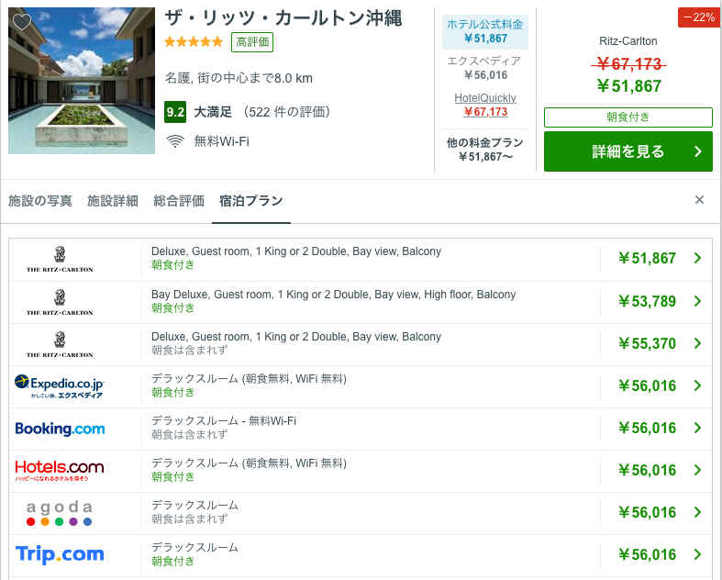The image size is (722, 580).
Task: Click the Hotels.com room description text
Action: coord(250,463)
